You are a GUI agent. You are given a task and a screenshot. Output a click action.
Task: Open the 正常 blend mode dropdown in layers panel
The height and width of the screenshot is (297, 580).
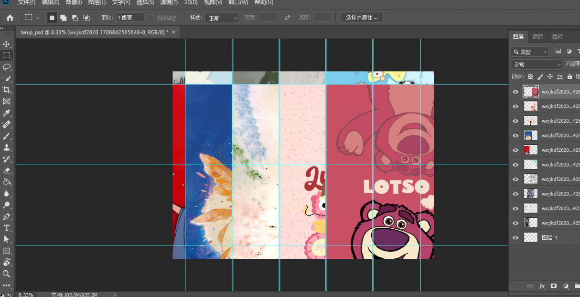(537, 64)
